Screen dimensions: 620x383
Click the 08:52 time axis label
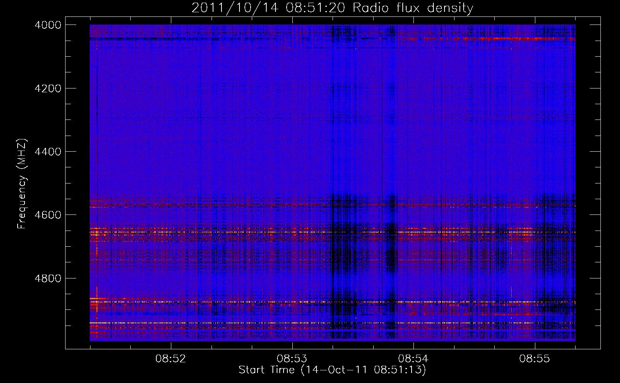click(x=171, y=359)
